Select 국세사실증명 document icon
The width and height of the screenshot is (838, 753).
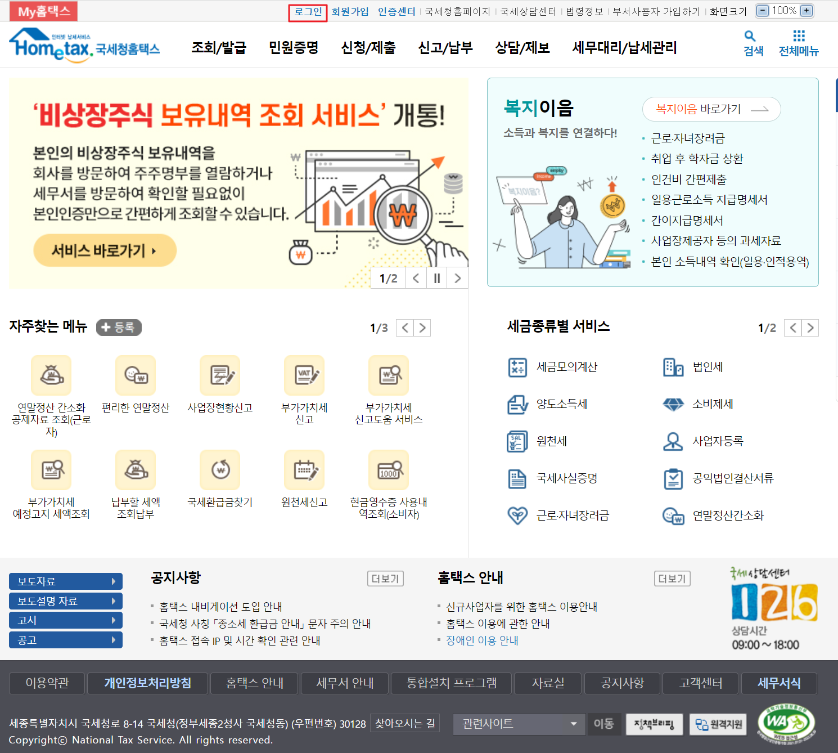pos(517,478)
